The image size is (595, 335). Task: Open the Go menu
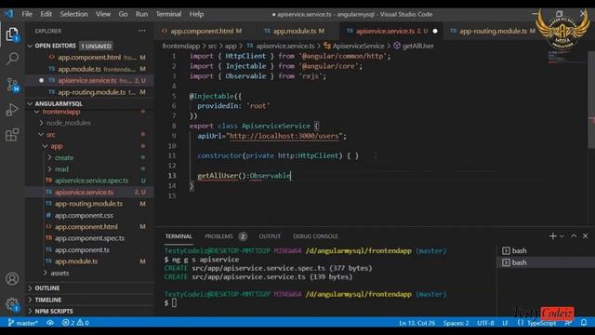click(123, 14)
